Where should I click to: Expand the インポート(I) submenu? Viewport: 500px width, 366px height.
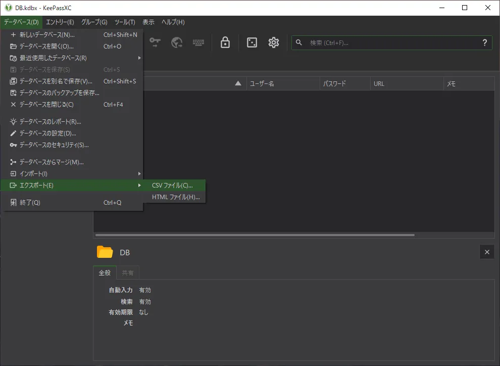click(72, 173)
